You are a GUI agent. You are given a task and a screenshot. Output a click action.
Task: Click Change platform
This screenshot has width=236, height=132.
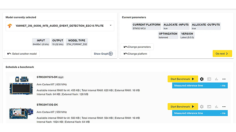[135, 54]
